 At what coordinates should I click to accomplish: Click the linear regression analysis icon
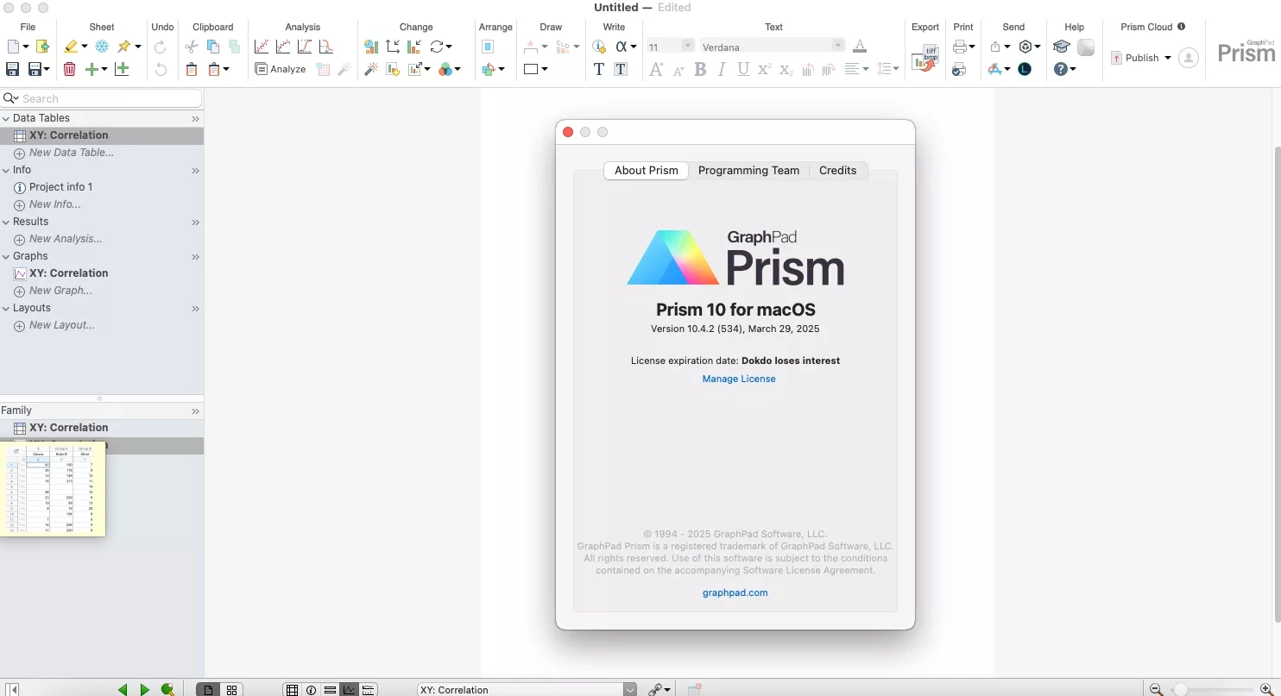(x=262, y=47)
